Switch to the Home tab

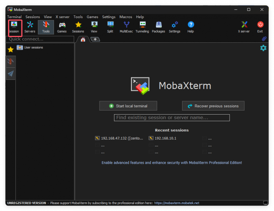tap(83, 40)
